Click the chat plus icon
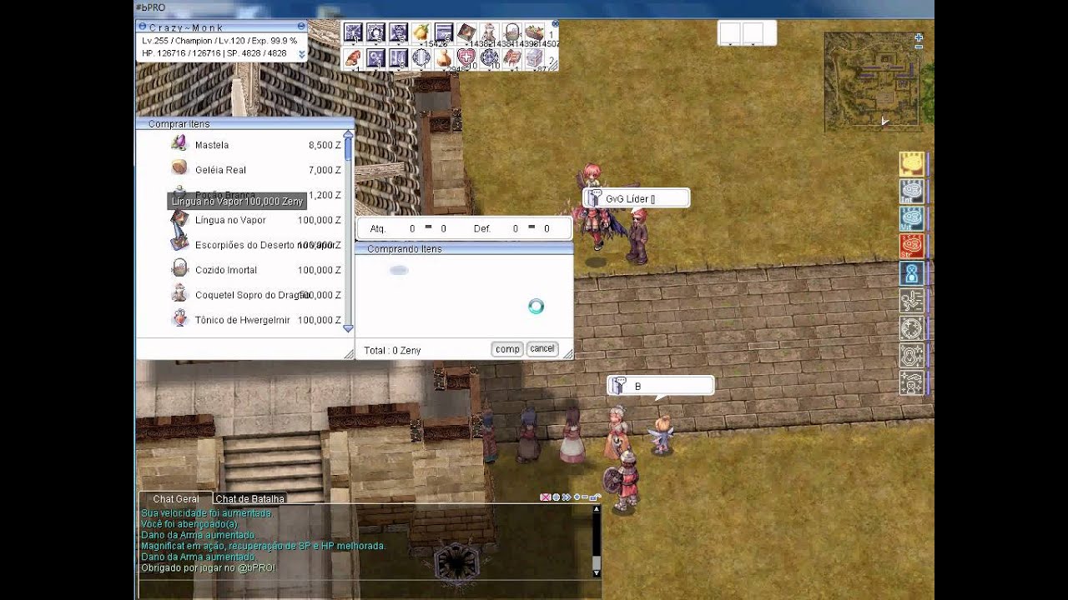Image resolution: width=1068 pixels, height=600 pixels. pyautogui.click(x=577, y=497)
